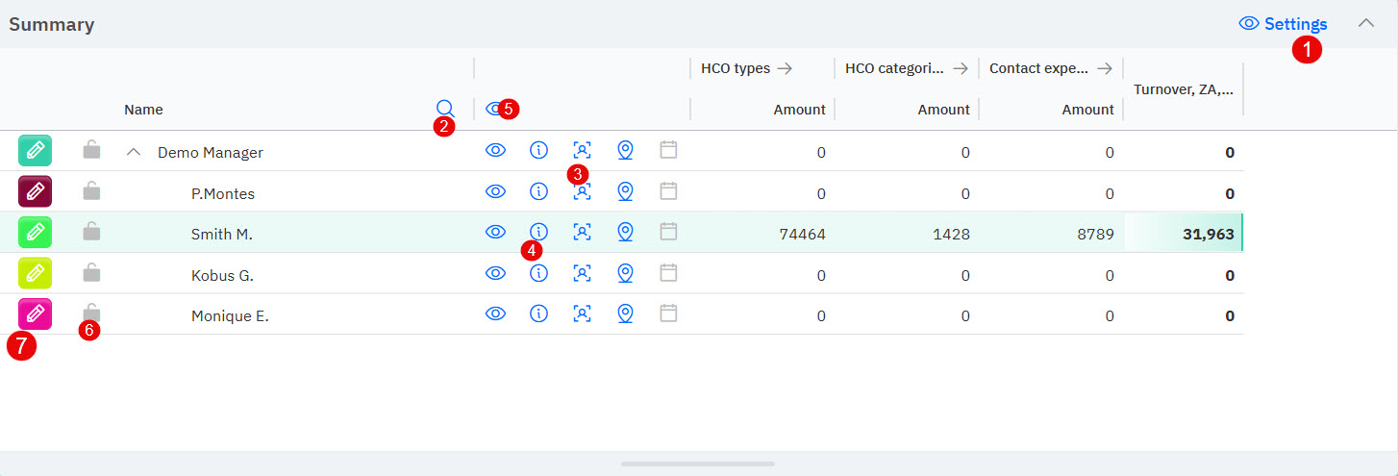
Task: Collapse the Summary panel with chevron
Action: pyautogui.click(x=1365, y=23)
